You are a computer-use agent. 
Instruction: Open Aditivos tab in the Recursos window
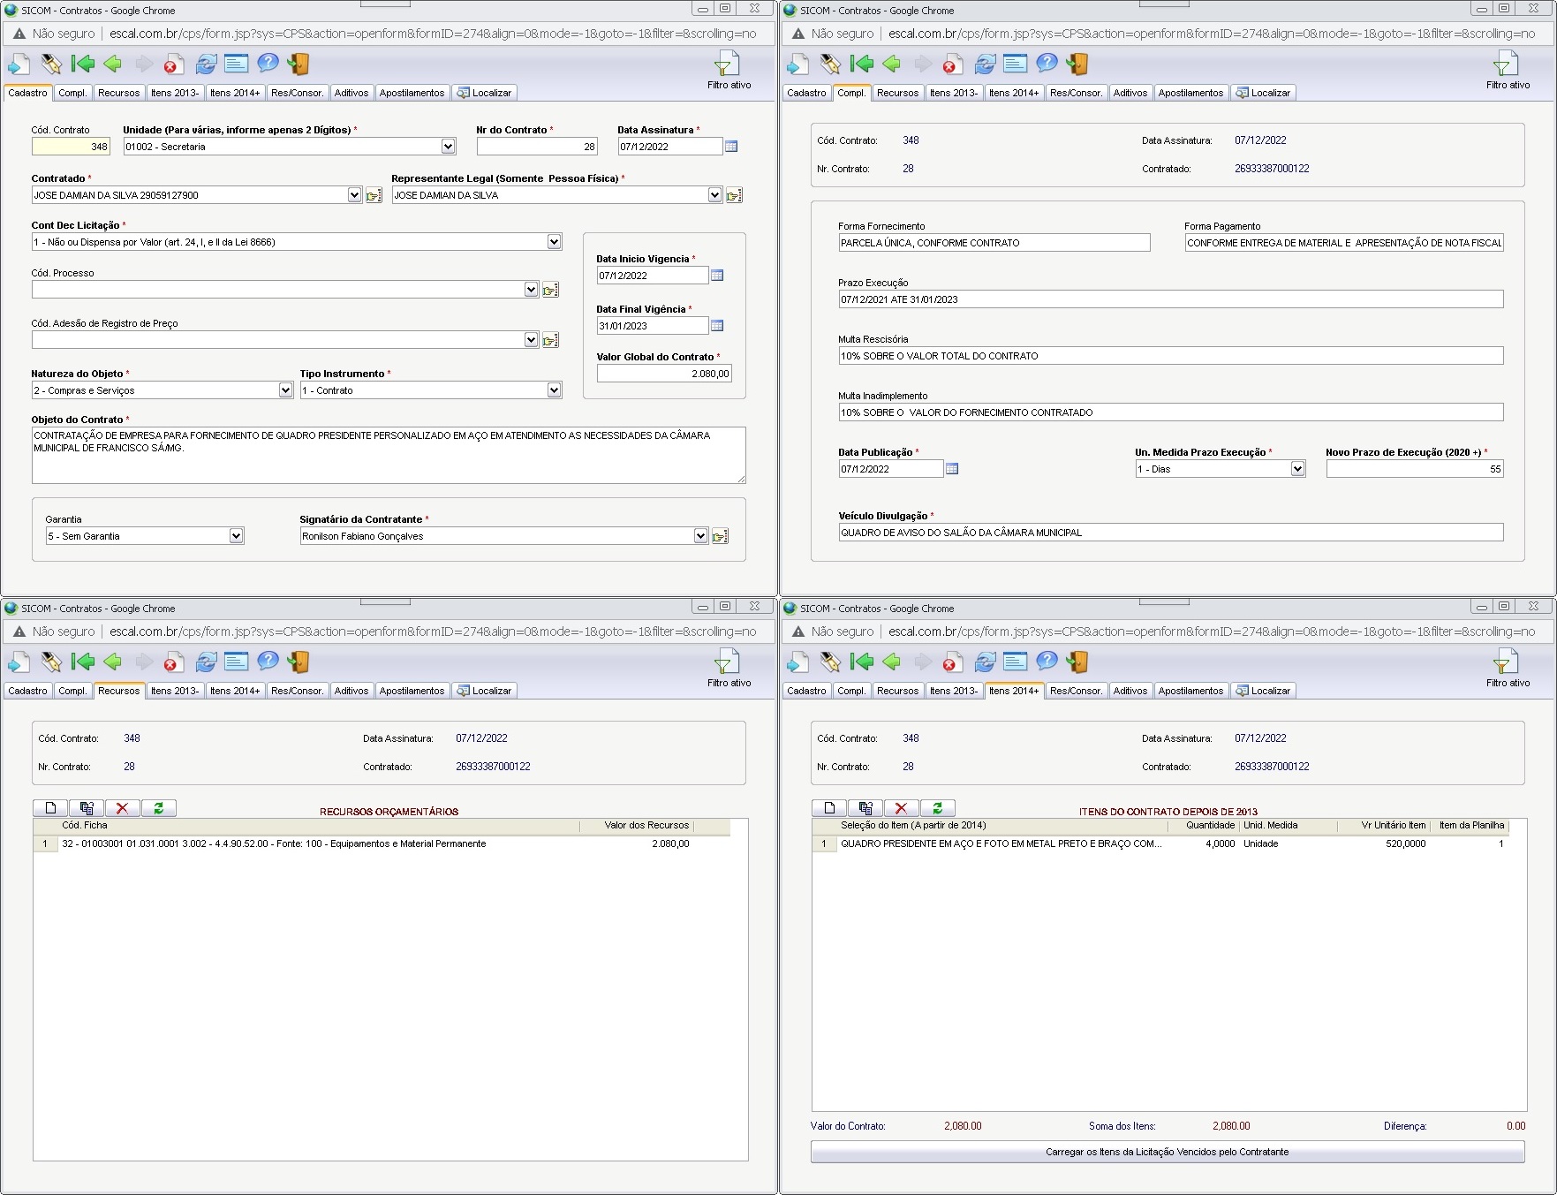click(x=351, y=691)
